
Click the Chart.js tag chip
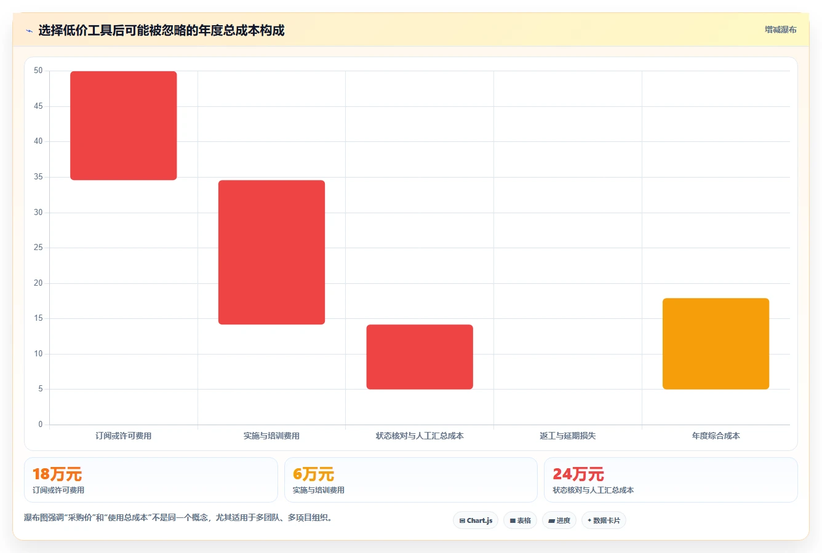pyautogui.click(x=476, y=520)
